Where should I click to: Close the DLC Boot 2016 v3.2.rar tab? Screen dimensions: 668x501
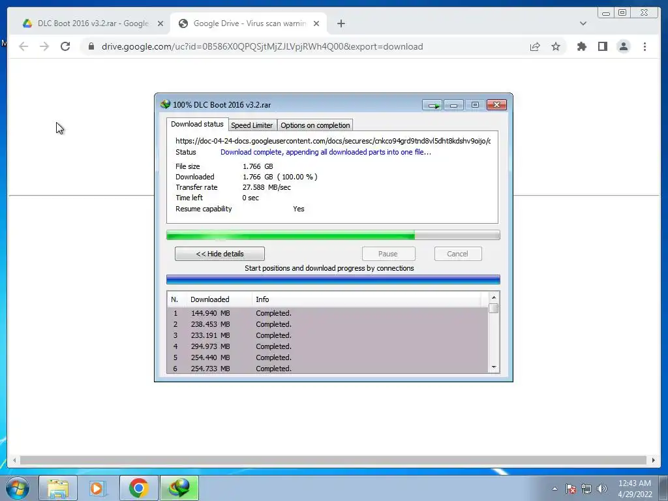(x=160, y=23)
